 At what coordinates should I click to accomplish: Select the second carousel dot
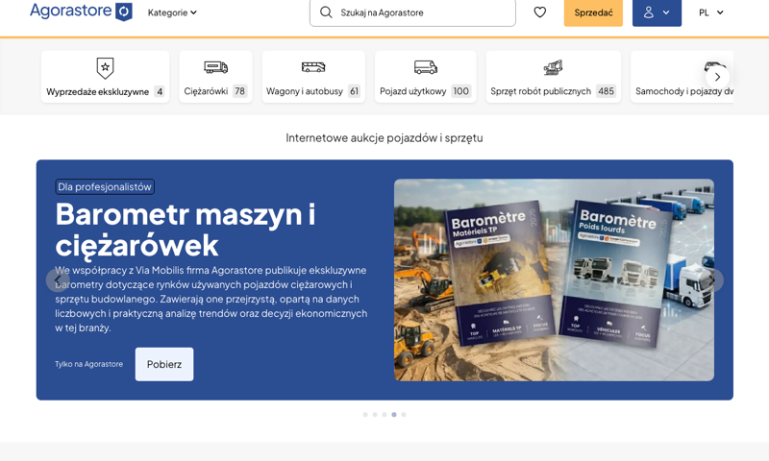(x=375, y=415)
